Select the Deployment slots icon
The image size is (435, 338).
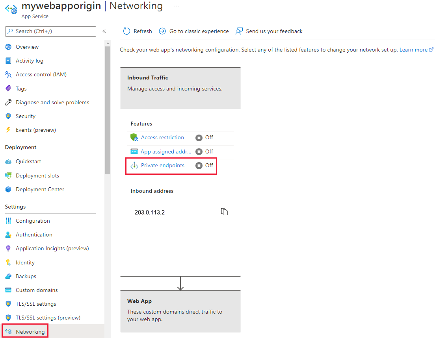[x=9, y=175]
